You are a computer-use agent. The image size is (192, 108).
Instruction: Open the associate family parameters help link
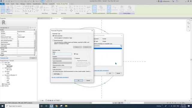(101, 70)
